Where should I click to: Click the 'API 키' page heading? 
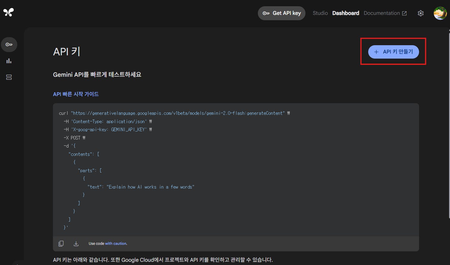tap(67, 51)
